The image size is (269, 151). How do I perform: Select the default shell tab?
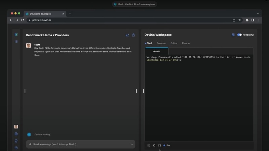tap(156, 51)
